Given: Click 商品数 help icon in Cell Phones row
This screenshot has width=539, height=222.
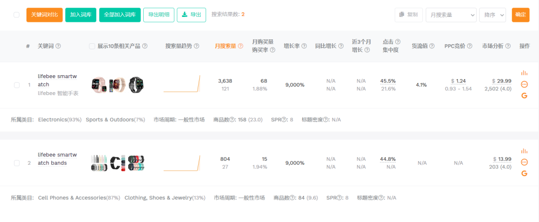Looking at the screenshot, I should [293, 198].
